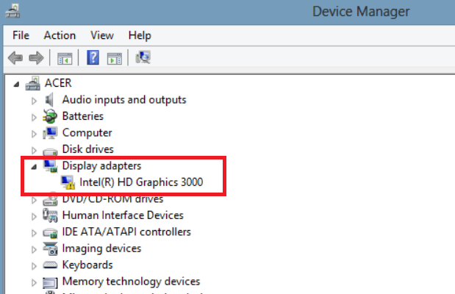Expand the Imaging devices category

point(34,250)
